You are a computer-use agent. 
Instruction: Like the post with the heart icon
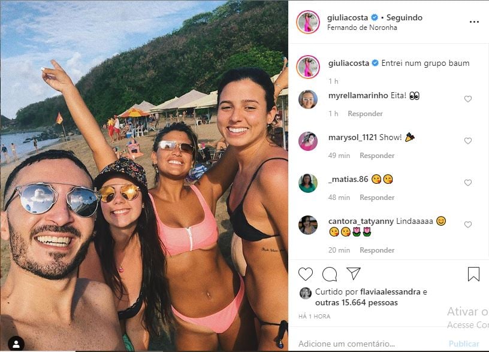[305, 274]
